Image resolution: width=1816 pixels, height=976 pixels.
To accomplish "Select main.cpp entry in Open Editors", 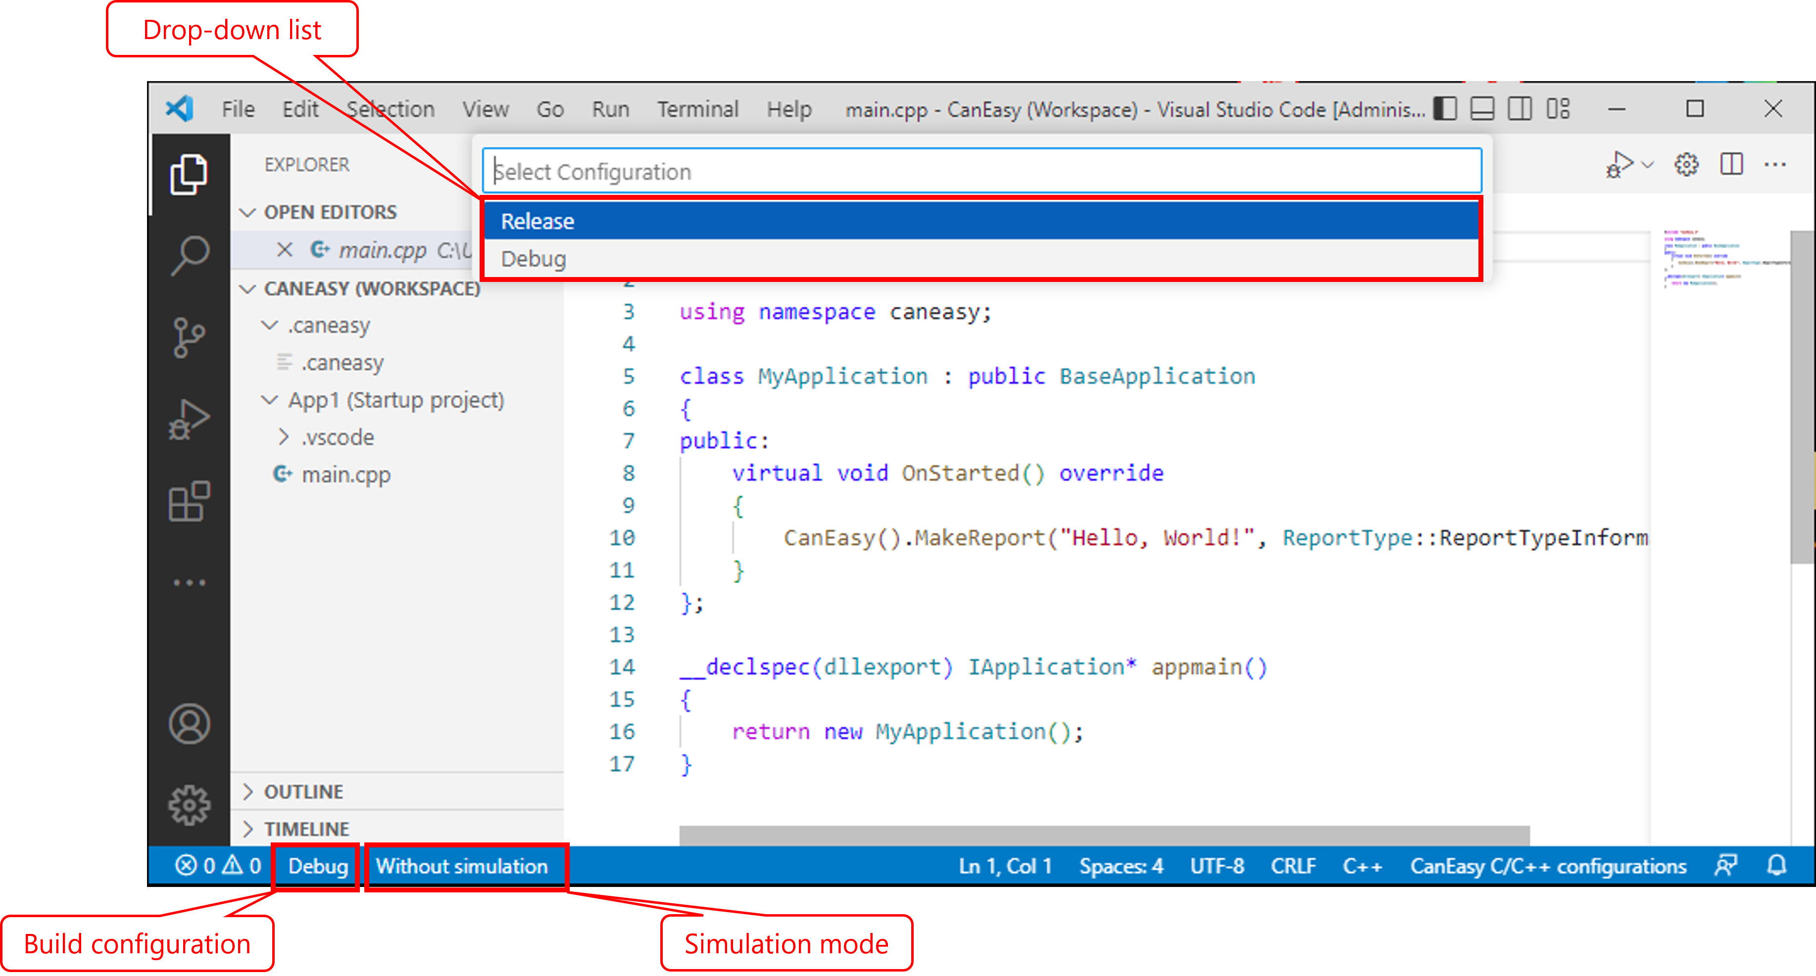I will tap(382, 250).
